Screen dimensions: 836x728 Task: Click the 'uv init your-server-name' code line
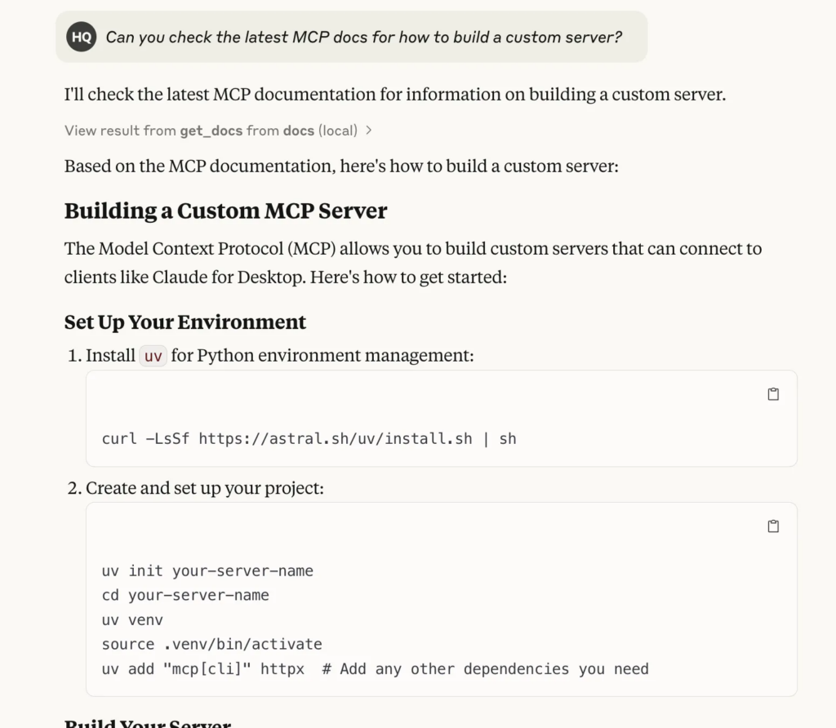pyautogui.click(x=207, y=570)
